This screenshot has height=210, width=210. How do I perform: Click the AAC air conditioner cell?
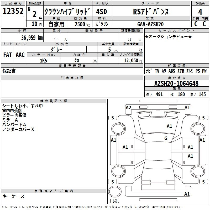pos(20,55)
